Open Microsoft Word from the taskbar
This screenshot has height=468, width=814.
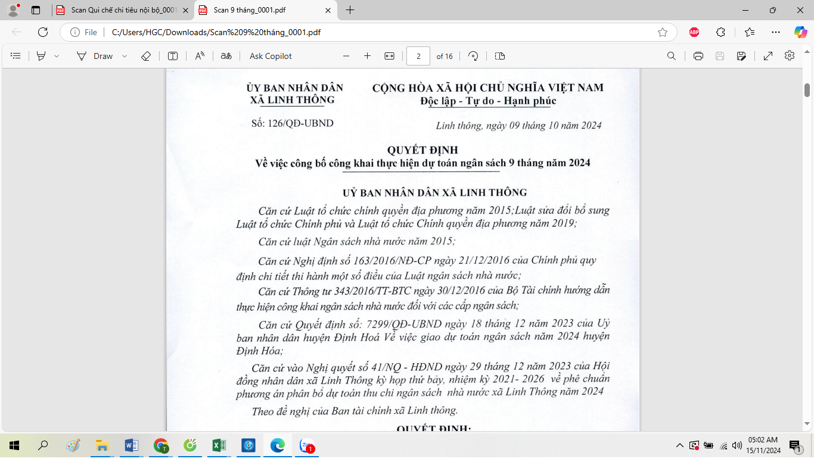click(131, 445)
